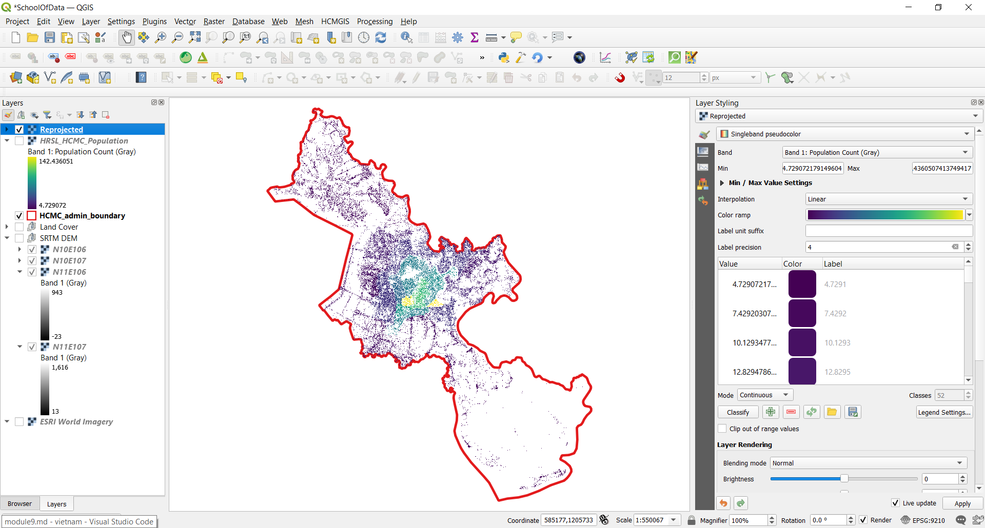Open the Color ramp dropdown arrow
Image resolution: width=985 pixels, height=528 pixels.
(x=969, y=215)
